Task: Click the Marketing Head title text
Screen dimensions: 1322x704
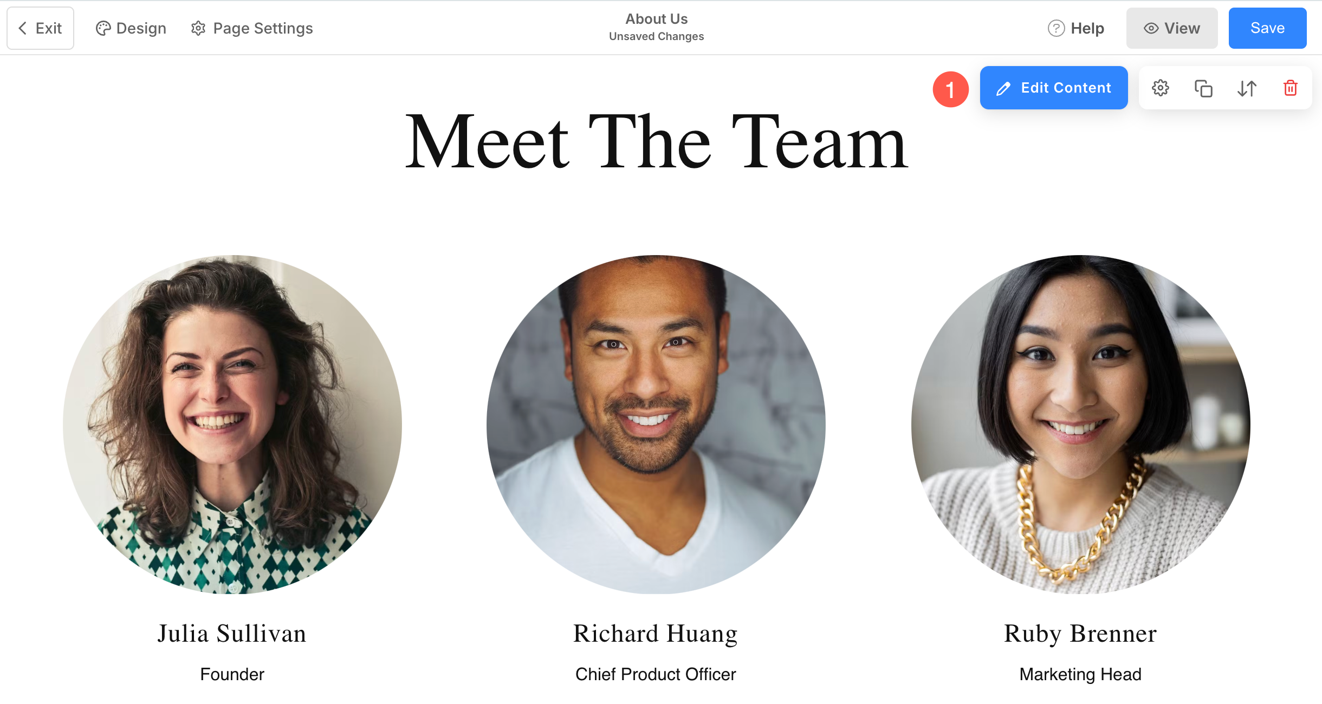Action: pos(1080,674)
